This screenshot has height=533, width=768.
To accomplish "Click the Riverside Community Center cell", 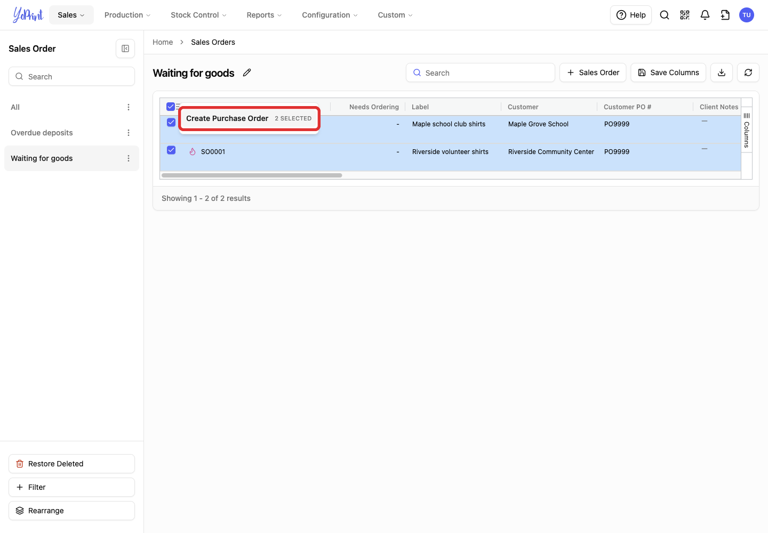I will coord(551,152).
